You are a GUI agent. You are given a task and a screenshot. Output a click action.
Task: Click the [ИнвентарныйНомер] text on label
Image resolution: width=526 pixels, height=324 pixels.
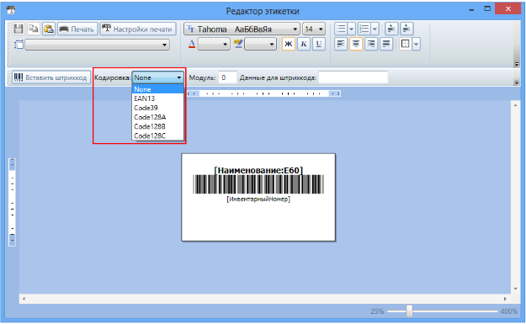tap(258, 199)
